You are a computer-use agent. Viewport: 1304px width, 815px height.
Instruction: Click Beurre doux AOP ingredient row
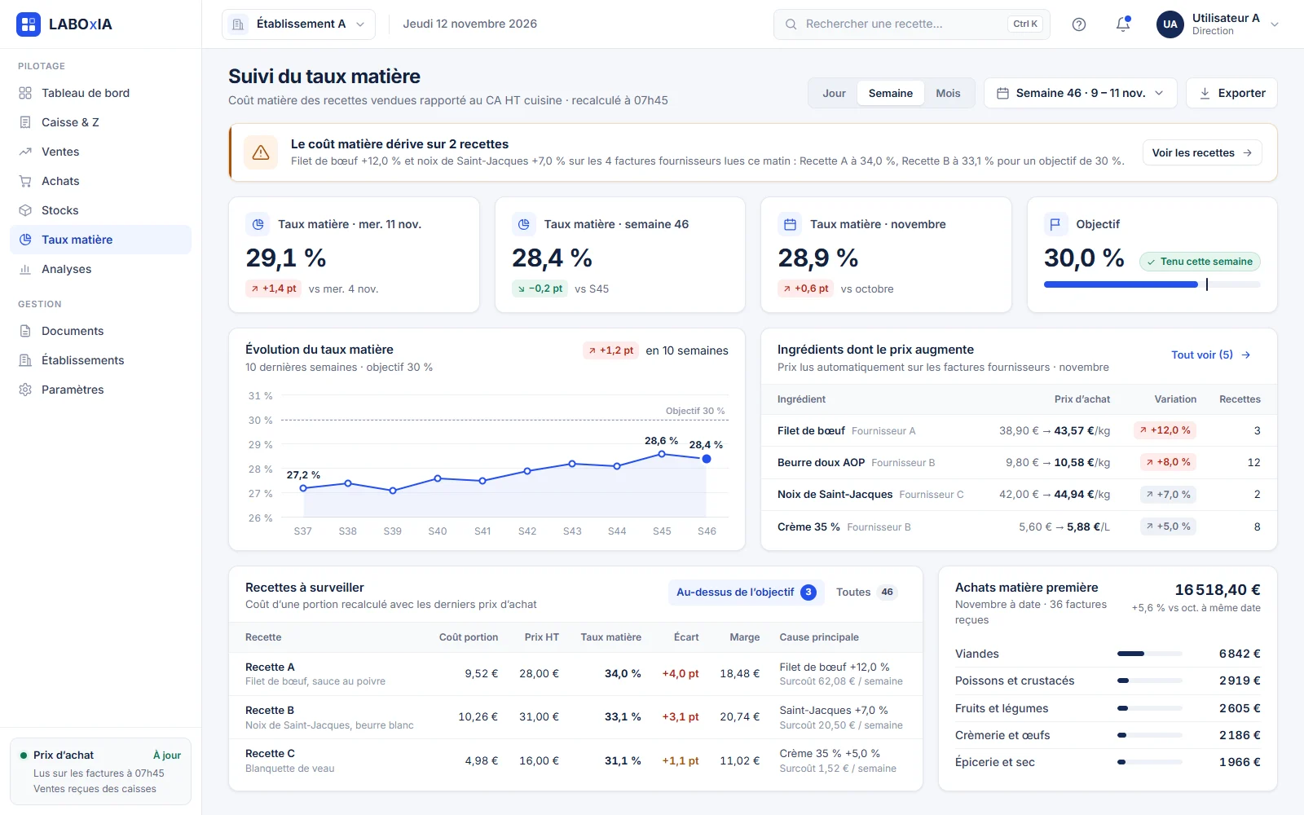(1019, 462)
